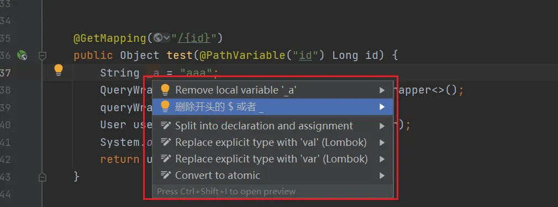Screen dimensions: 558x207
Task: Click the pencil icon beside Convert to atomic
Action: point(166,175)
